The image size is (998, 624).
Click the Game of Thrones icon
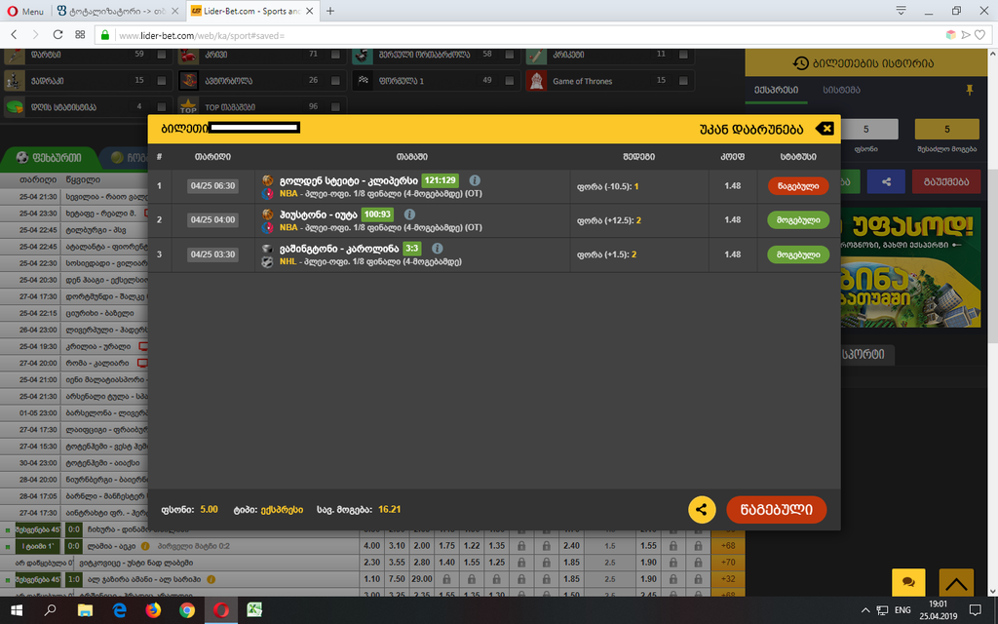pos(537,81)
